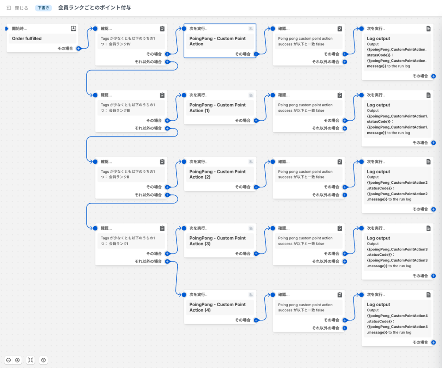Select the 'Tags … 会員ランクIII' condition text
Image resolution: width=442 pixels, height=368 pixels.
click(x=128, y=108)
